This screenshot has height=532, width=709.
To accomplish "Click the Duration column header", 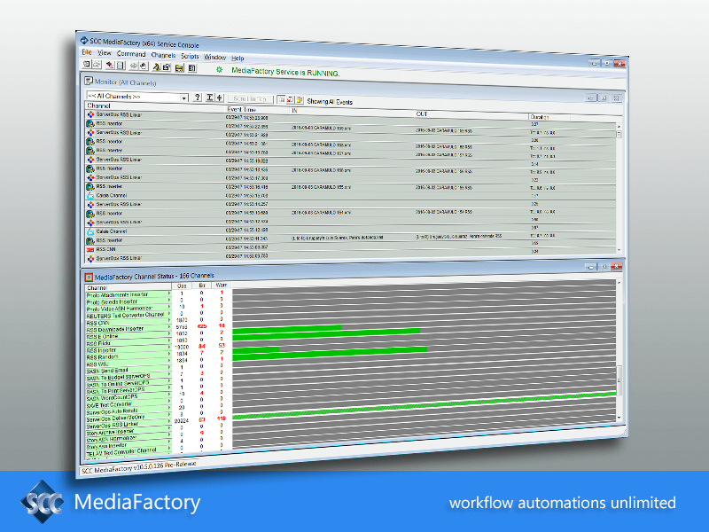I will point(540,117).
